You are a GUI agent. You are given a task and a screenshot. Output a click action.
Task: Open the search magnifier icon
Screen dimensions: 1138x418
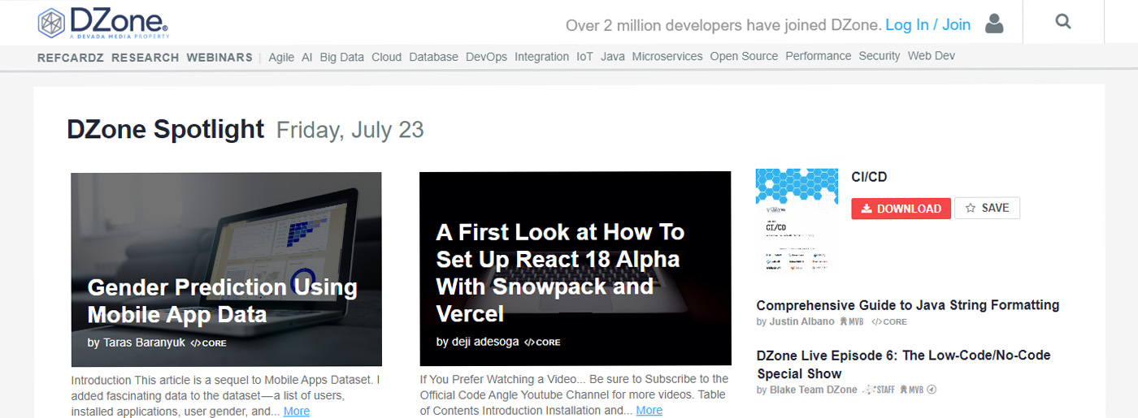point(1063,23)
